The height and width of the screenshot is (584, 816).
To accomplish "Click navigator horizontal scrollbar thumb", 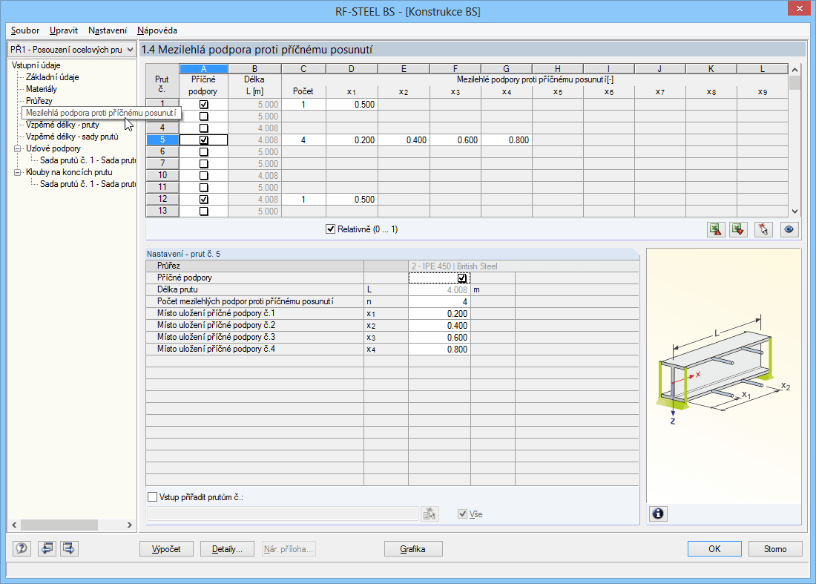I will click(59, 525).
